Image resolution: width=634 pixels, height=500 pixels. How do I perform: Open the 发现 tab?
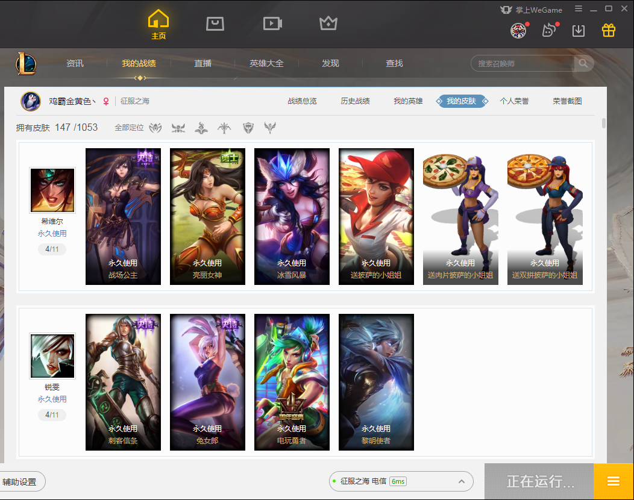330,63
